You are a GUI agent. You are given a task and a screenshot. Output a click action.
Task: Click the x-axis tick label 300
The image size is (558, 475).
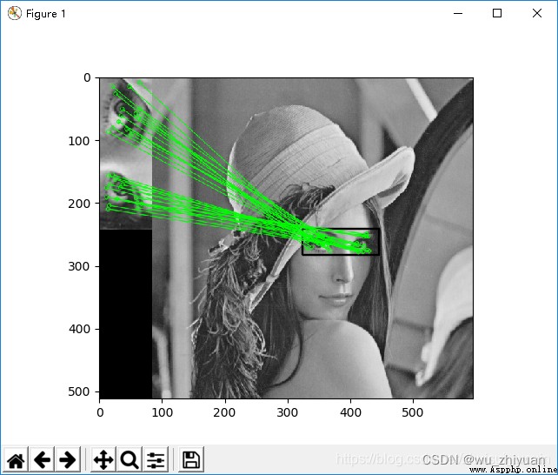pyautogui.click(x=288, y=412)
